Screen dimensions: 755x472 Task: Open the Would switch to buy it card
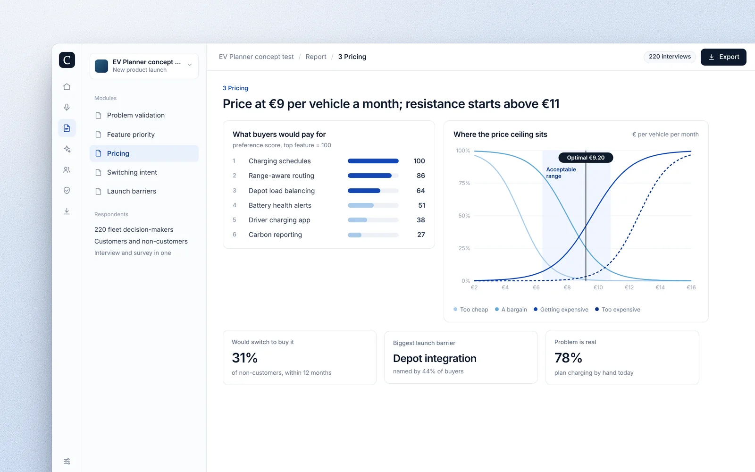[x=300, y=357]
